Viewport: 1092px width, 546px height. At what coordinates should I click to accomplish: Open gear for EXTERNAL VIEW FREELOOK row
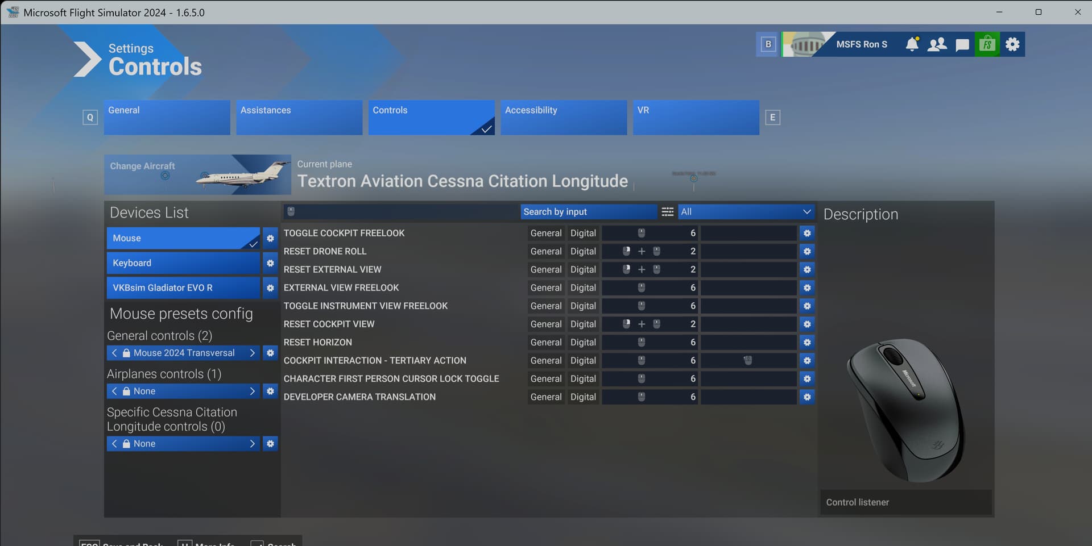tap(807, 287)
